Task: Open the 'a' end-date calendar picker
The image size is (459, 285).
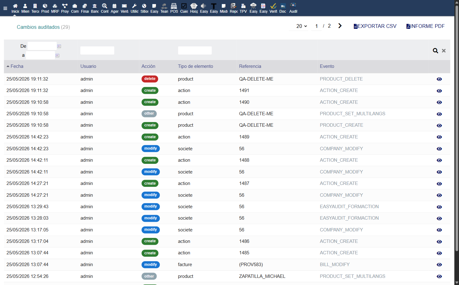Action: click(x=57, y=55)
